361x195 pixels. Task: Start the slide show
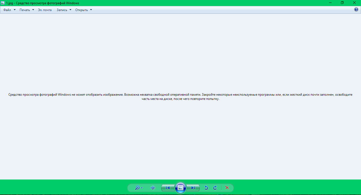point(180,188)
